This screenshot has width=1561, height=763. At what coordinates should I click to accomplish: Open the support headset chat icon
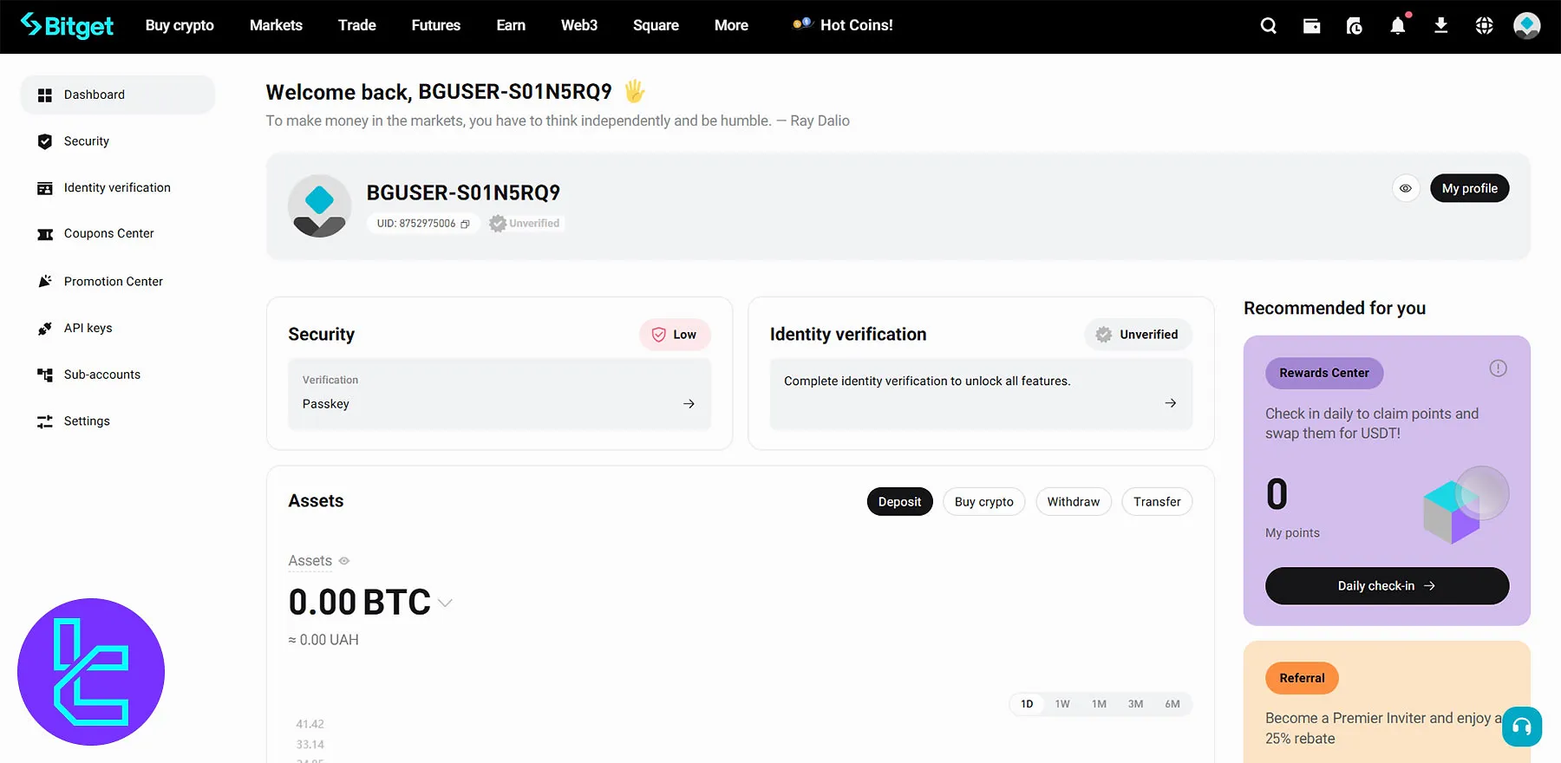pyautogui.click(x=1522, y=727)
